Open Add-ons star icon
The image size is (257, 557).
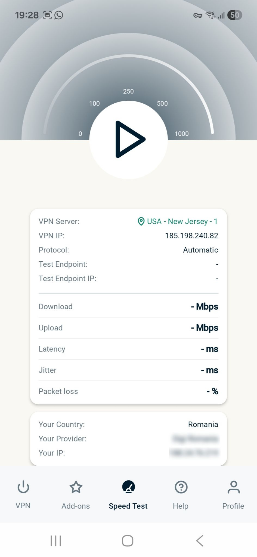coord(76,487)
